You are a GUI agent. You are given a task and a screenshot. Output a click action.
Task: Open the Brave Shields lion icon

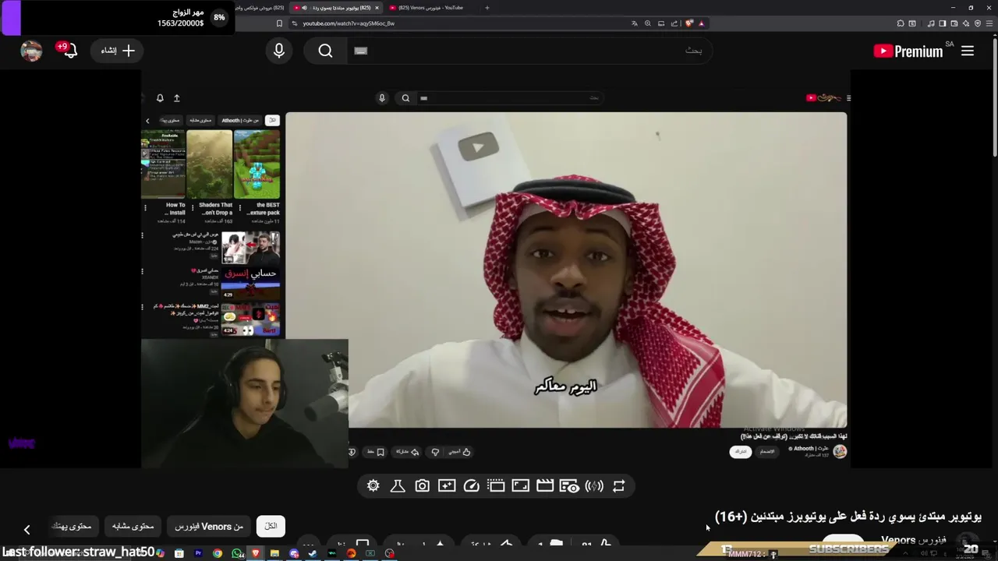pos(689,23)
